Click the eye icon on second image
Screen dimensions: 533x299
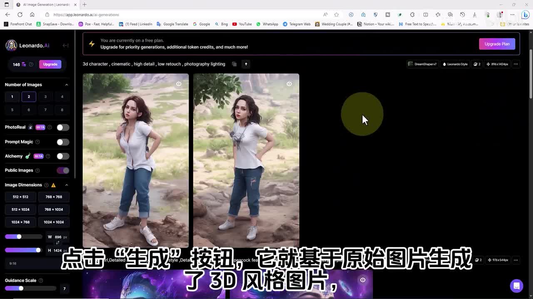point(289,84)
